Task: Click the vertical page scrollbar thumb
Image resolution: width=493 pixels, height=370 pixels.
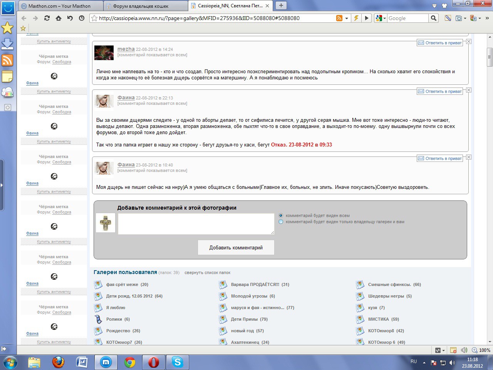Action: pyautogui.click(x=490, y=57)
